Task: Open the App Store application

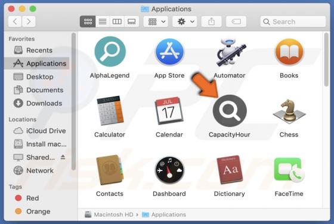Action: point(169,52)
